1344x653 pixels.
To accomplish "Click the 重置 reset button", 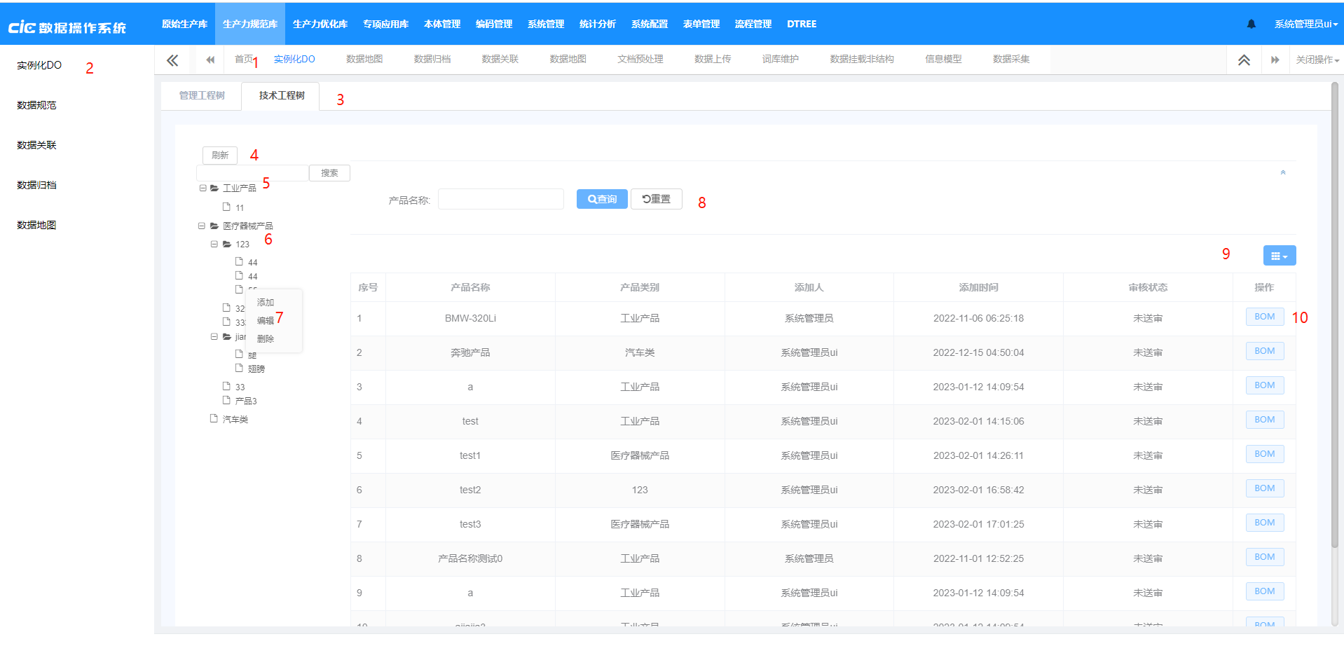I will coord(656,199).
